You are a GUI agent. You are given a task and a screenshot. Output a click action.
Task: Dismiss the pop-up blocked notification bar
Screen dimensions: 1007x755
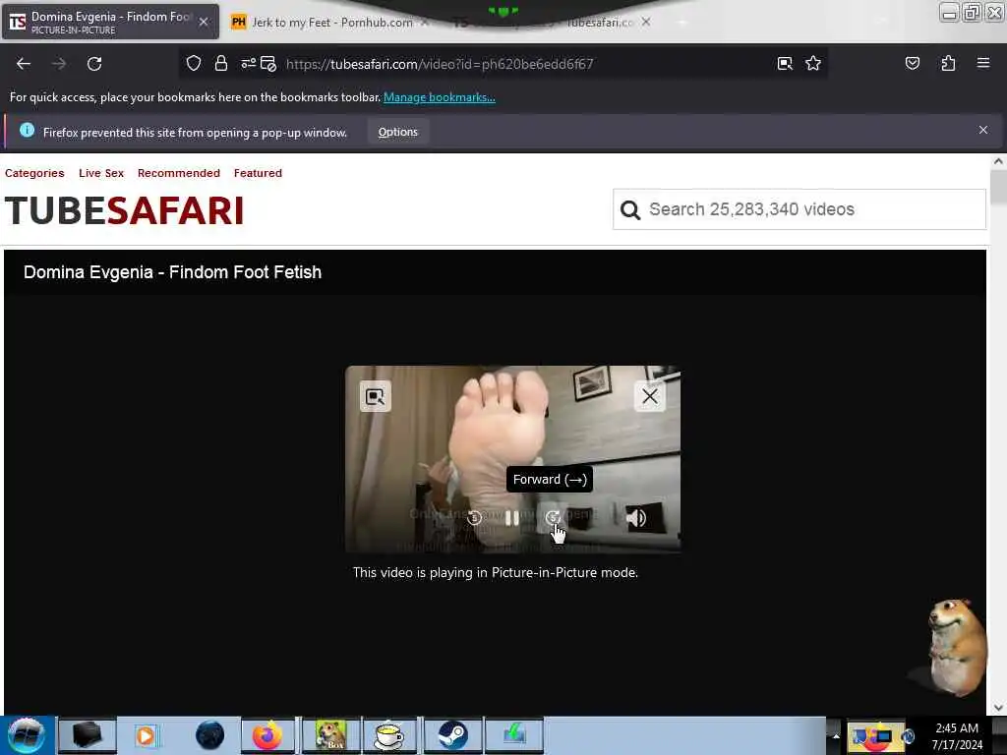(x=983, y=131)
